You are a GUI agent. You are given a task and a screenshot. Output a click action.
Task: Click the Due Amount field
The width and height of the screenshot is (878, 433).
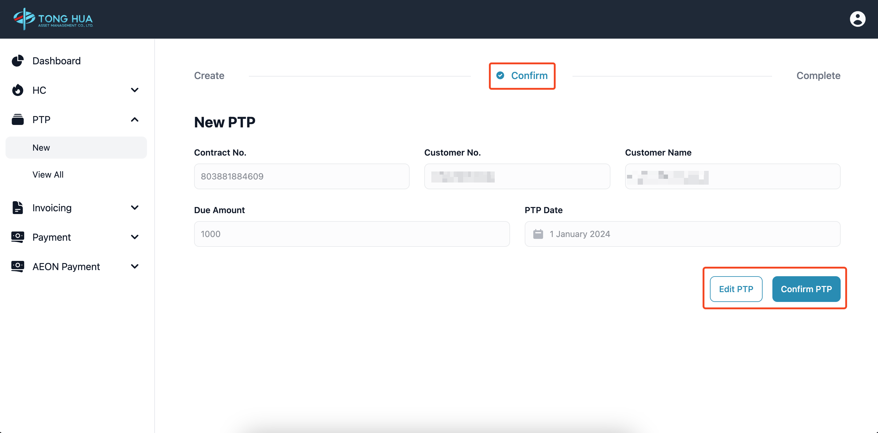click(351, 234)
